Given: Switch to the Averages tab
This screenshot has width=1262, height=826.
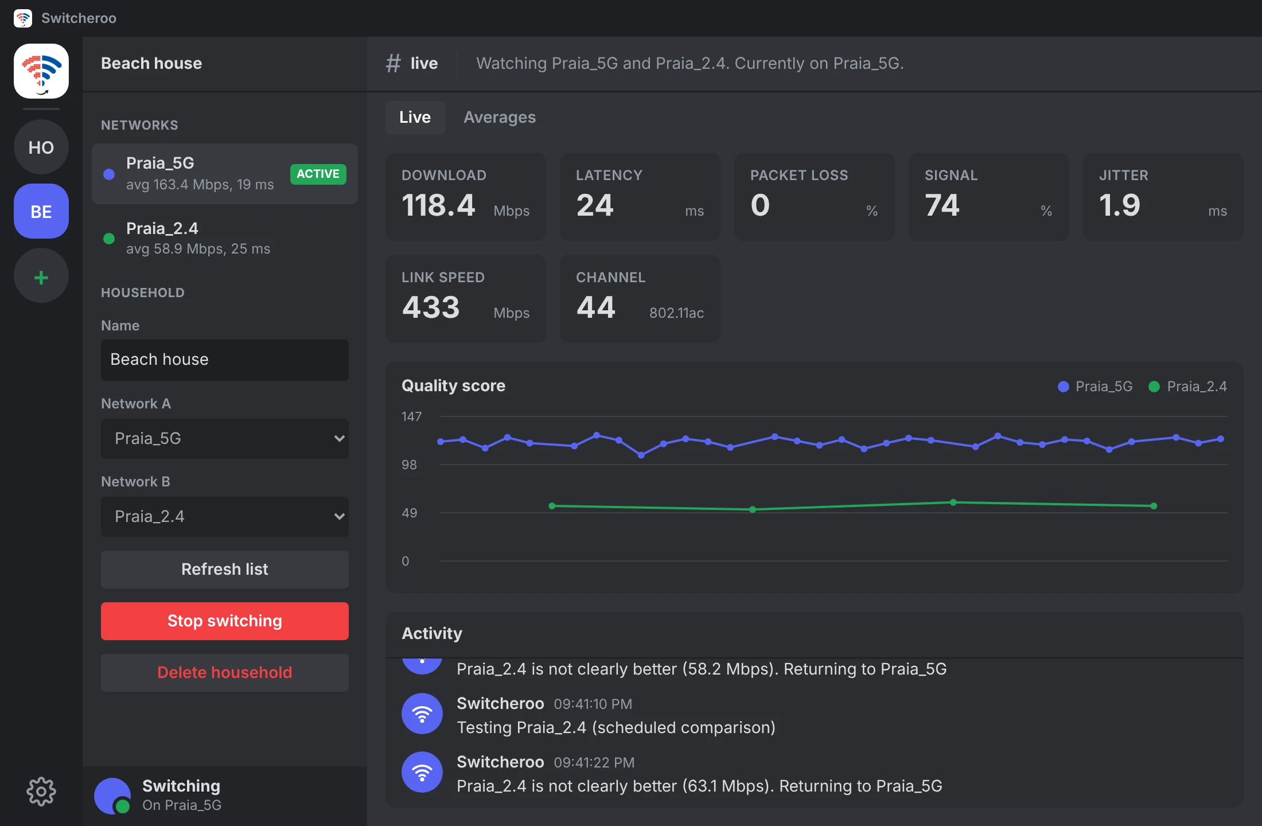Looking at the screenshot, I should click(500, 118).
